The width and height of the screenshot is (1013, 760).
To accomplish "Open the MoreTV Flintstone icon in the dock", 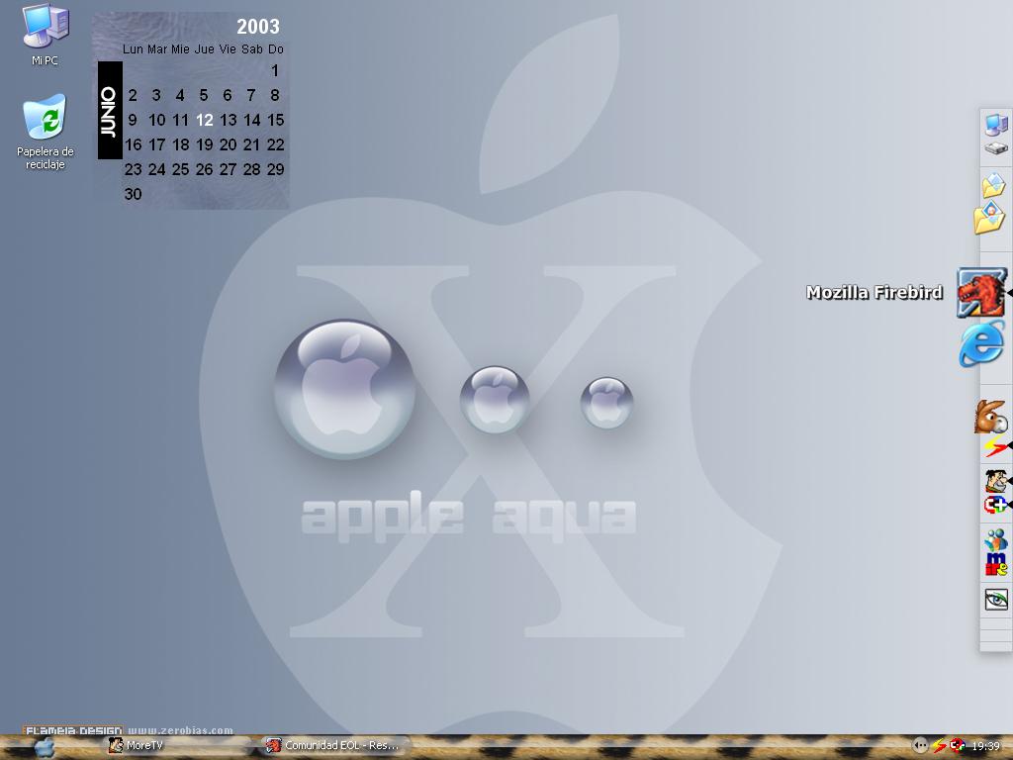I will [996, 481].
